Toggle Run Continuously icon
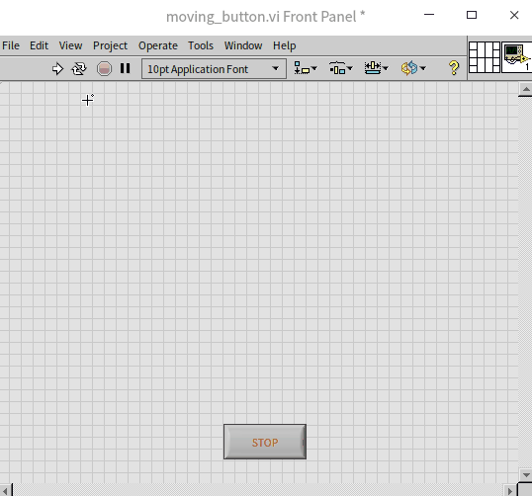 (x=79, y=69)
